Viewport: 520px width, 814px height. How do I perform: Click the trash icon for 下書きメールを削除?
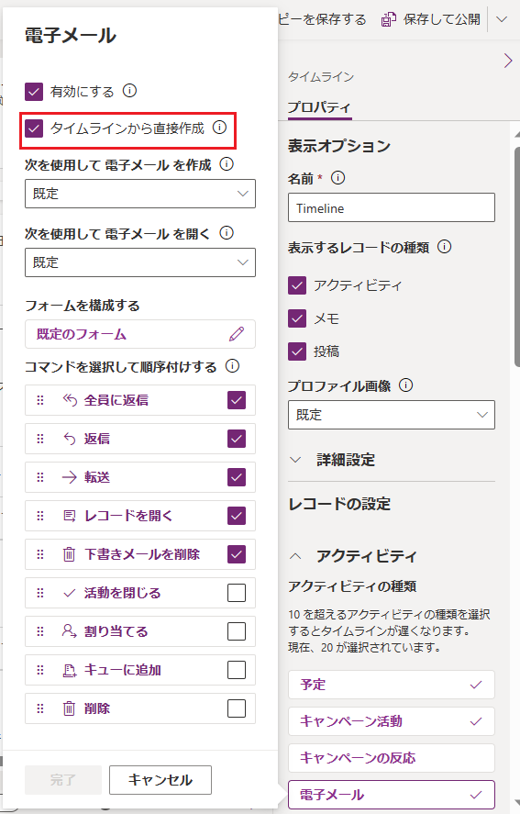point(69,554)
